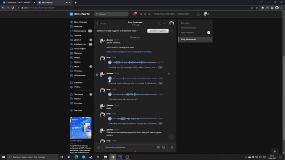Image resolution: width=285 pixels, height=160 pixels.
Task: Open File Explorer from the taskbar
Action: coord(106,157)
